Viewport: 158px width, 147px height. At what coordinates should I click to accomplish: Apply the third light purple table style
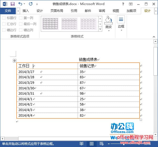point(88,24)
